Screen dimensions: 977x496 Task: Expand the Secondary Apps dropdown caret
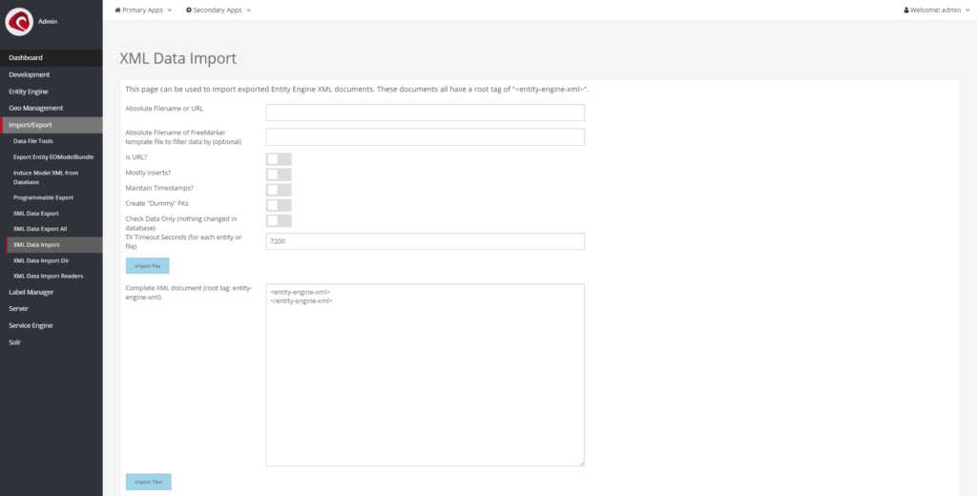tap(248, 10)
